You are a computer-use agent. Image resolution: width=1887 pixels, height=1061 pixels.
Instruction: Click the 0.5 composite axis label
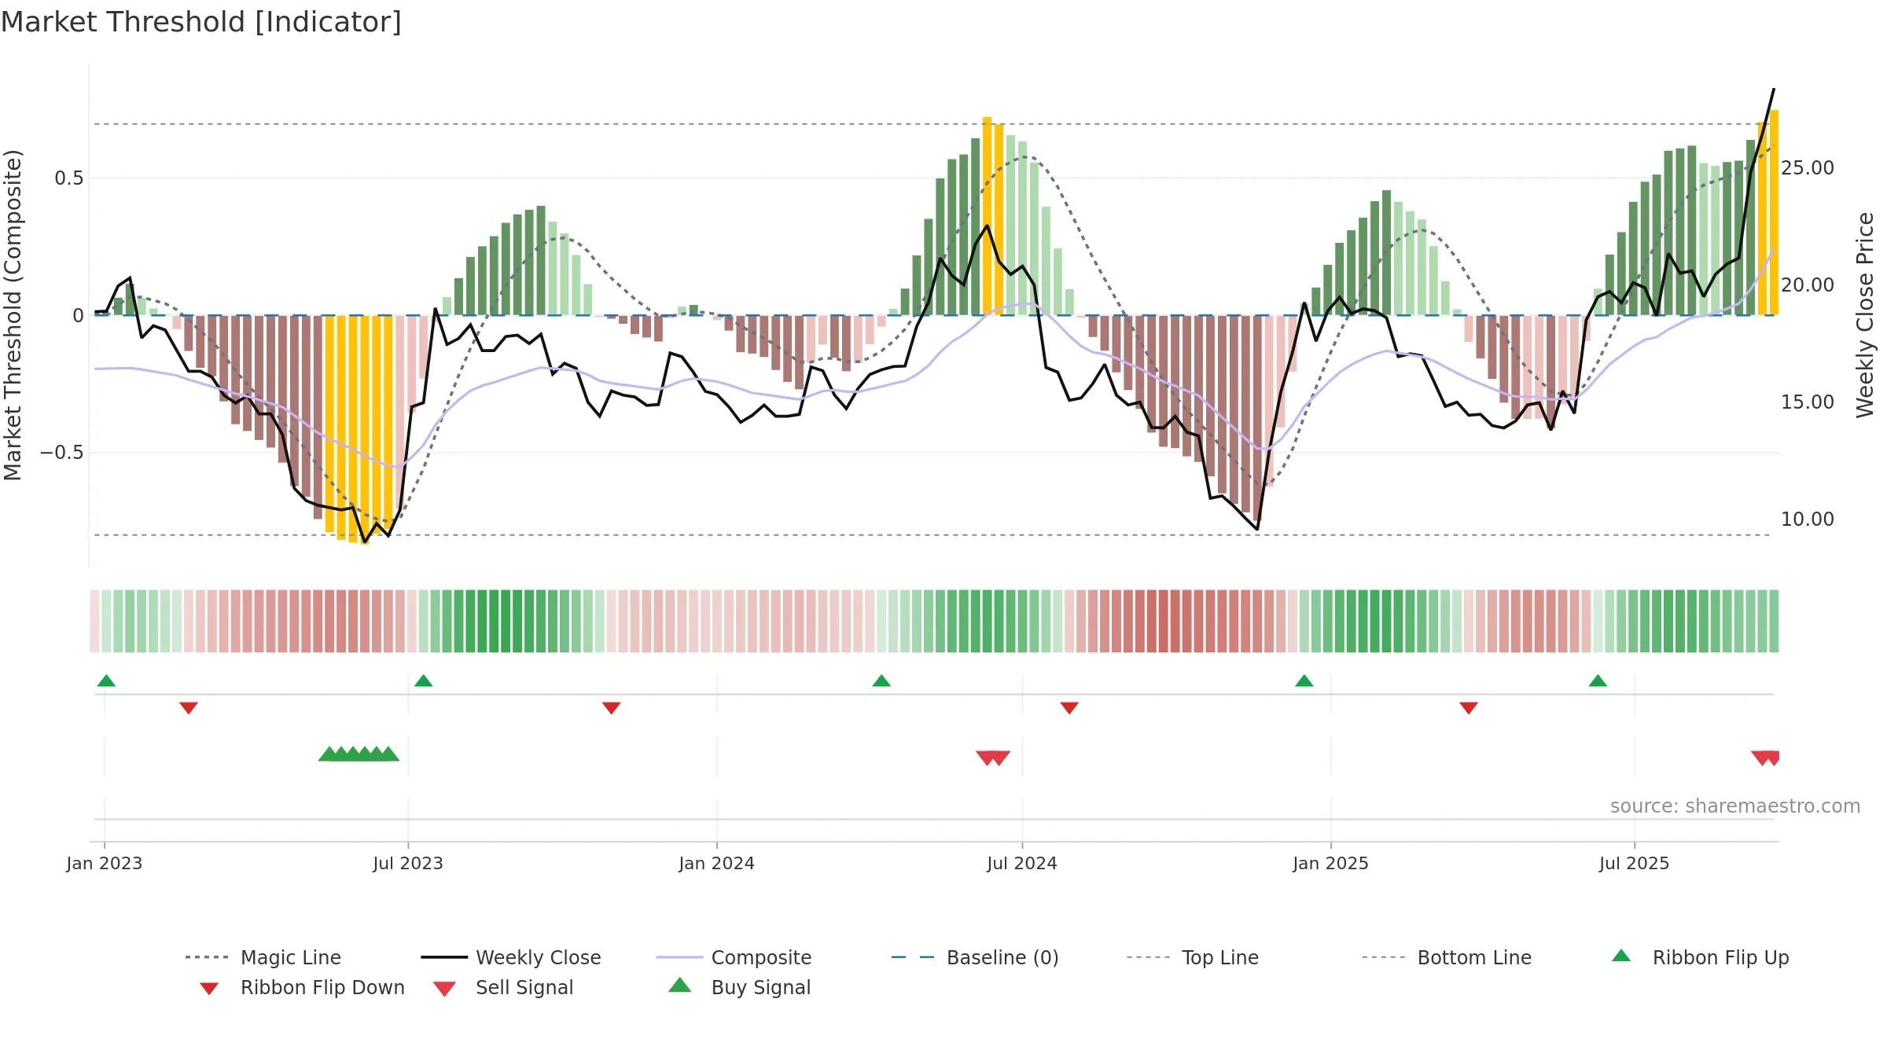69,178
